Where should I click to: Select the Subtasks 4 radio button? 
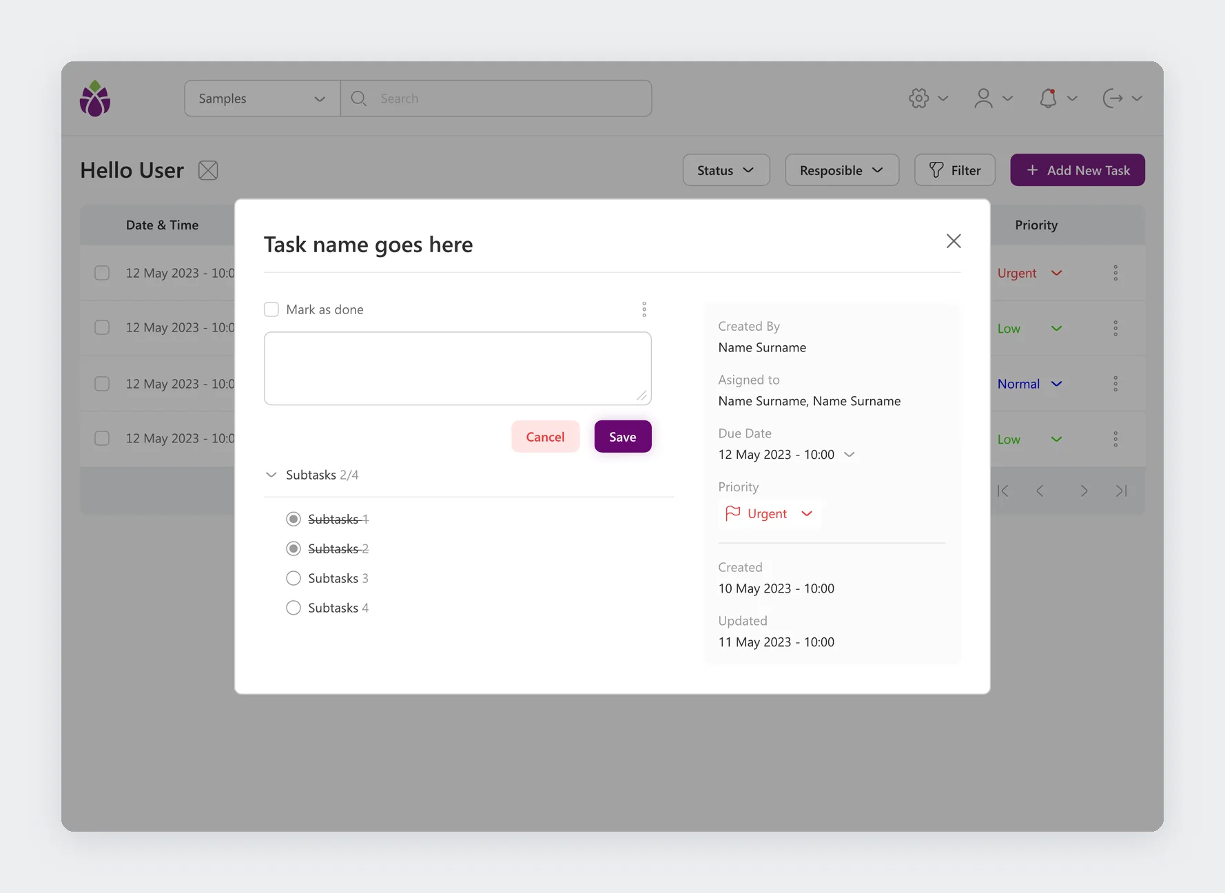tap(294, 608)
